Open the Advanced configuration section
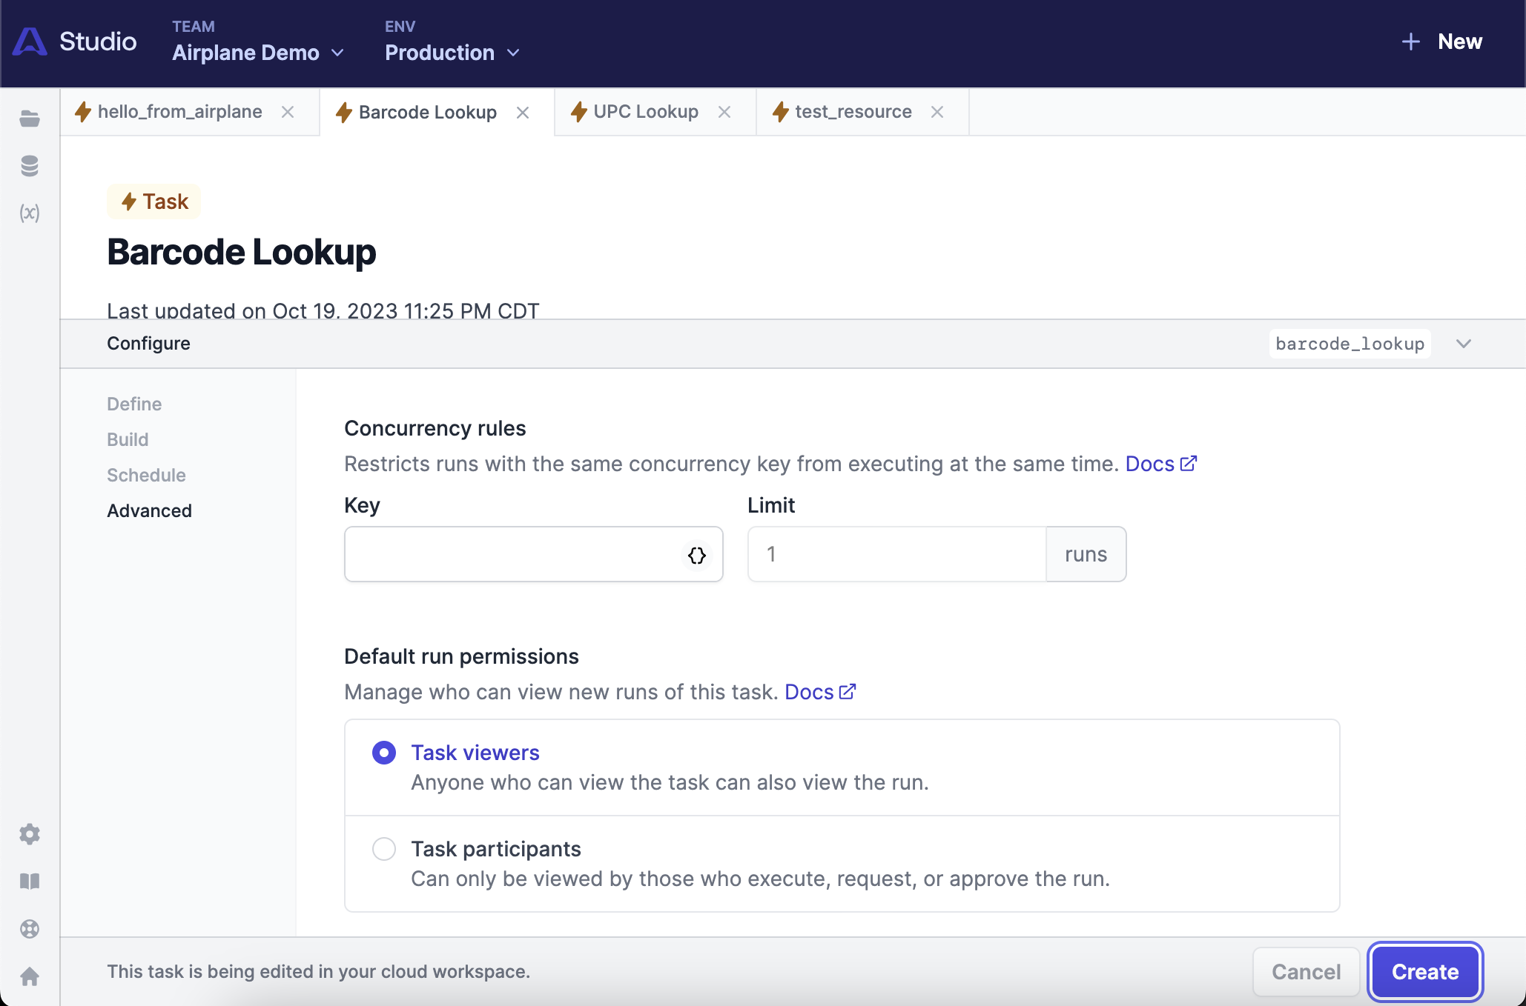1526x1006 pixels. [x=149, y=510]
